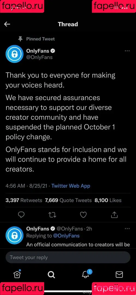Like the tweet with heart icon
This screenshot has width=136, height=295.
[x=83, y=215]
